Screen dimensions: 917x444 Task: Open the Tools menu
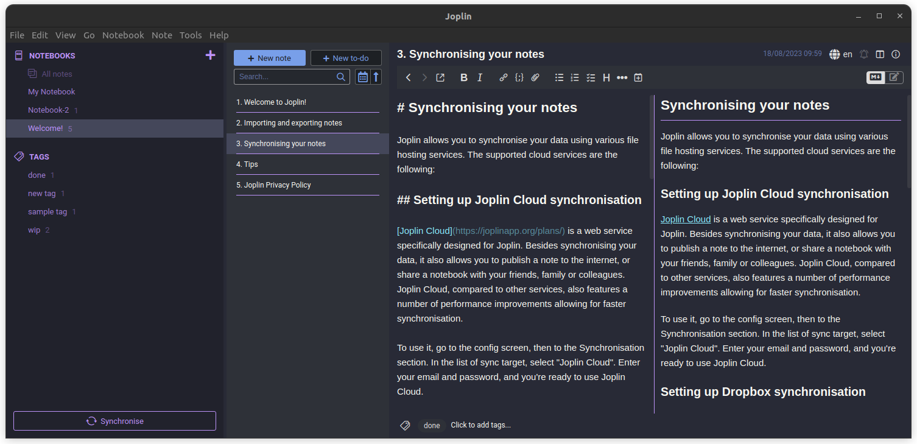coord(191,35)
